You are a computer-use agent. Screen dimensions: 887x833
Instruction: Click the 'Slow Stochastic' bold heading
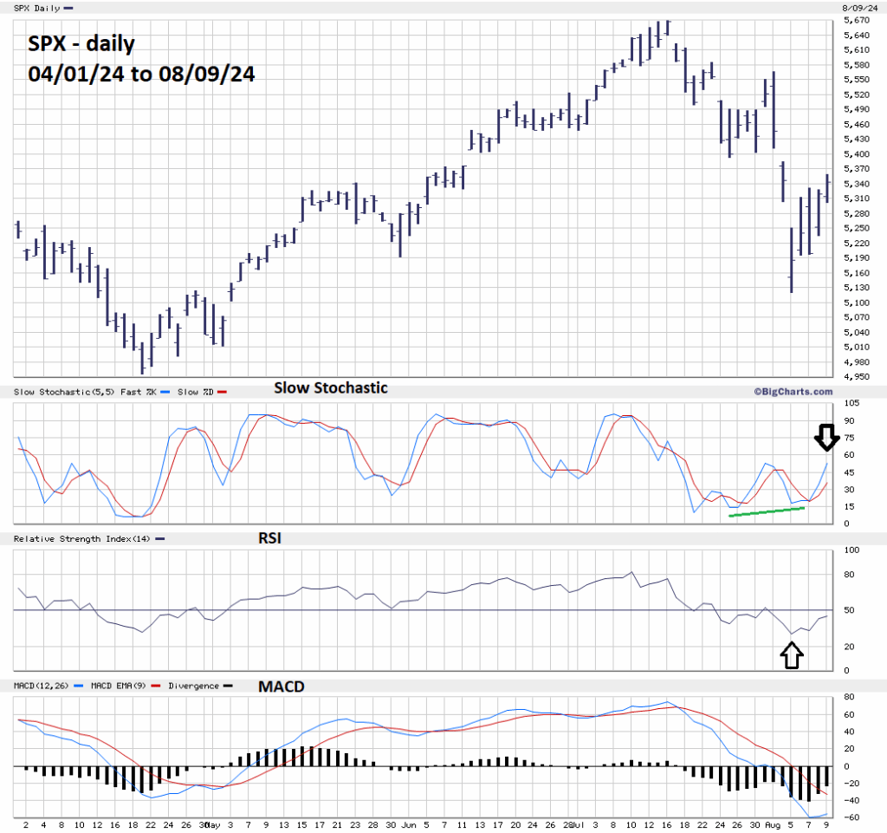tap(331, 387)
